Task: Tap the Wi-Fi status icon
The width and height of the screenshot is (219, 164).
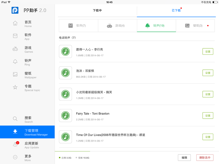Action: coord(9,2)
